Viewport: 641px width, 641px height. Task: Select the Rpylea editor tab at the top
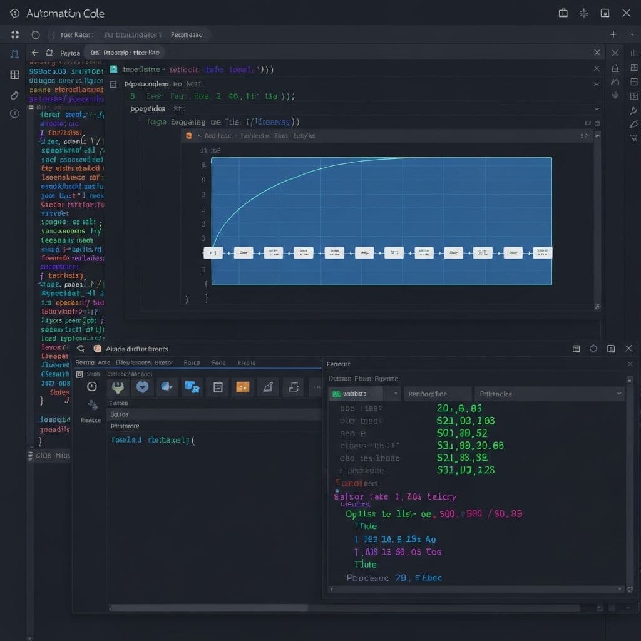click(x=70, y=53)
